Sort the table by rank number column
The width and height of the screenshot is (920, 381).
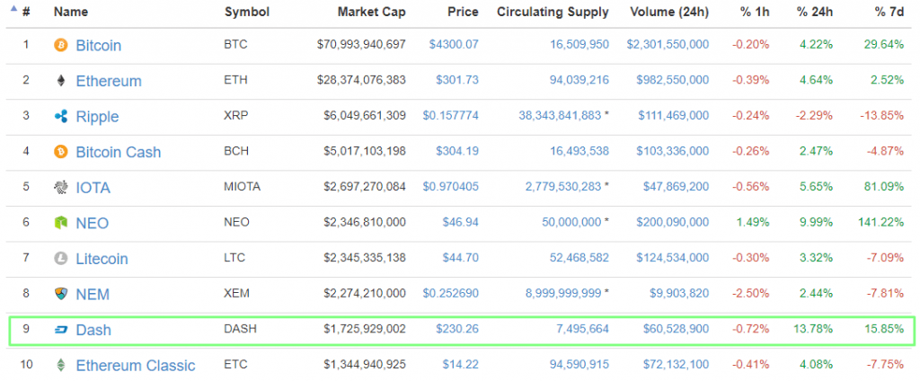coord(26,13)
